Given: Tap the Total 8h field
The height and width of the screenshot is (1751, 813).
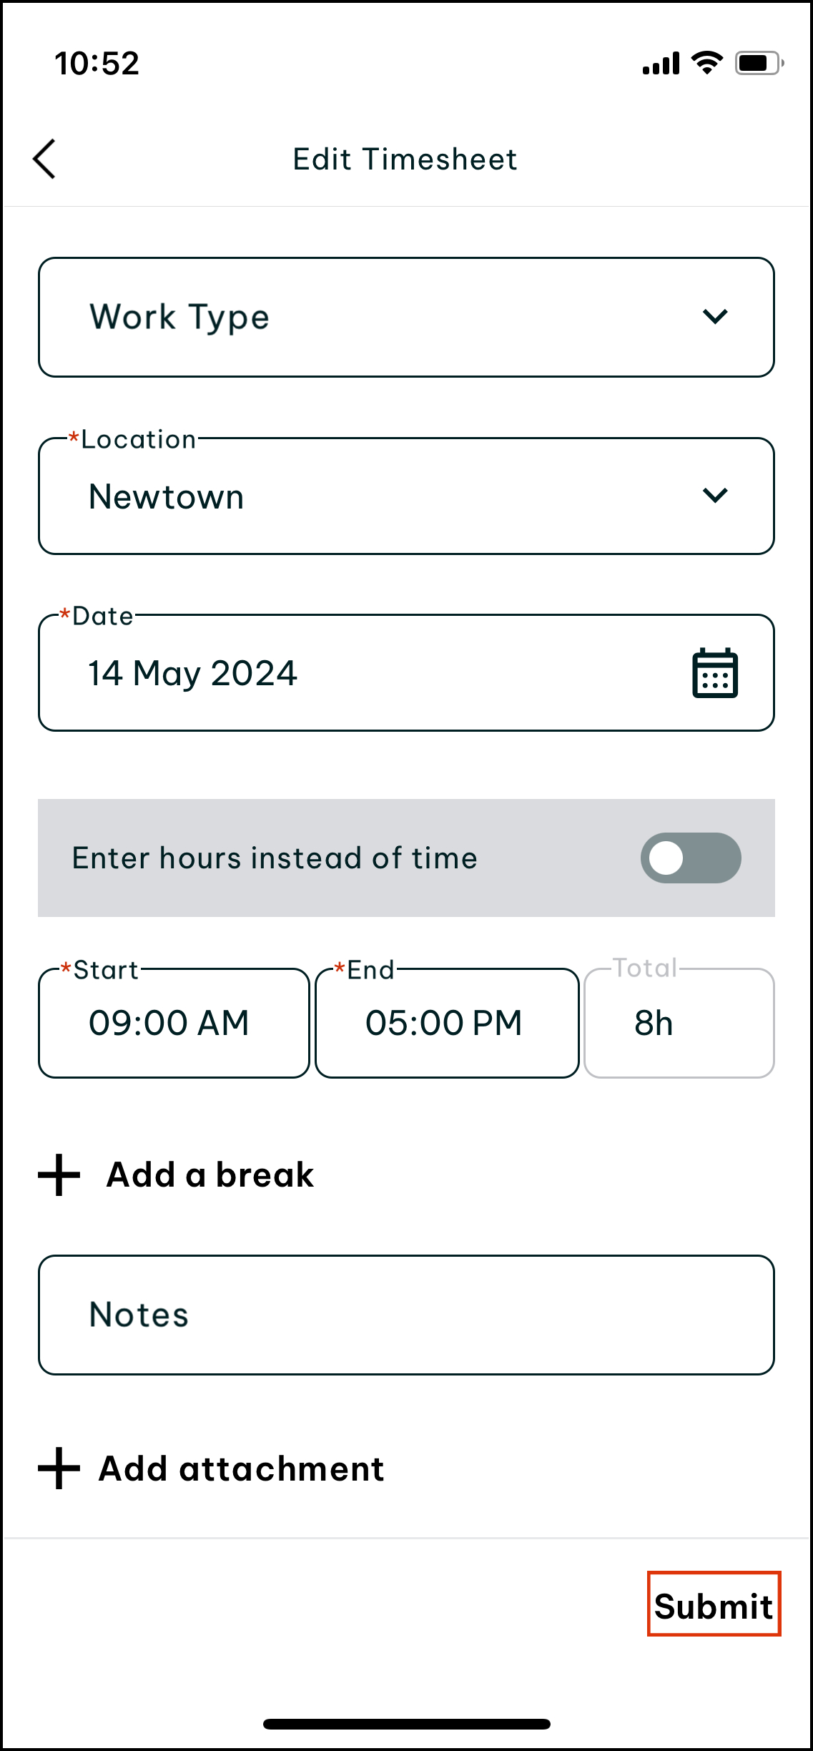Looking at the screenshot, I should (x=679, y=1023).
